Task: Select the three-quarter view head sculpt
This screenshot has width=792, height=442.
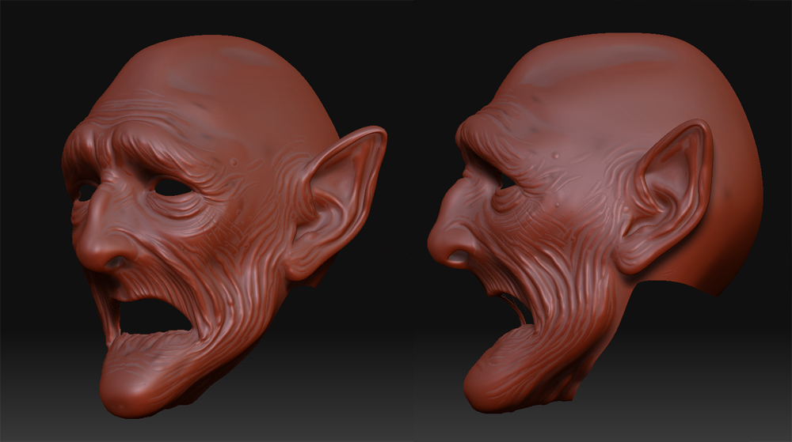Action: [224, 225]
